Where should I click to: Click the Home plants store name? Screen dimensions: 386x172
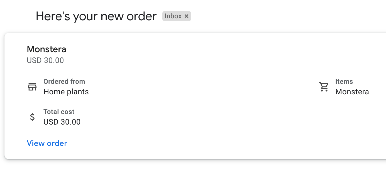click(x=66, y=92)
